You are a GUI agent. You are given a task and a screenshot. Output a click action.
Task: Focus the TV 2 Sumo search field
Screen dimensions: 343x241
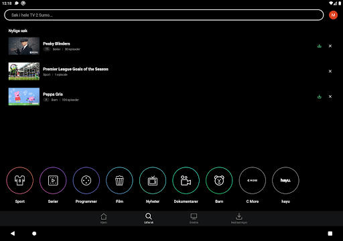click(x=163, y=15)
